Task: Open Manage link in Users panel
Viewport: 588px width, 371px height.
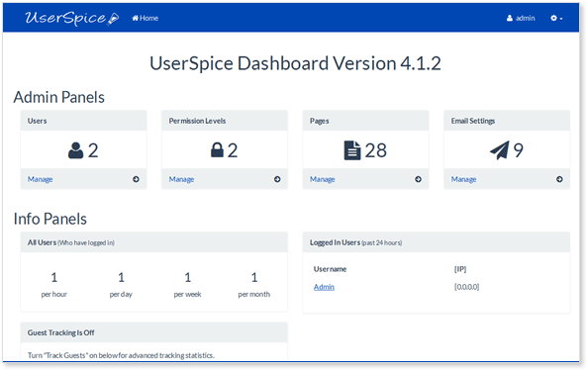Action: click(x=41, y=179)
